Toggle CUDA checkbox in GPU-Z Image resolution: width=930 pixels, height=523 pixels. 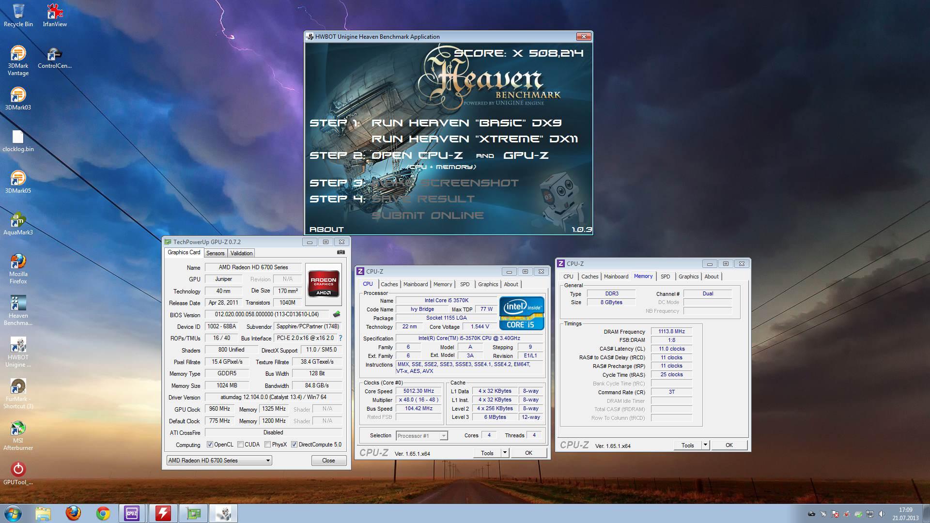pos(241,445)
